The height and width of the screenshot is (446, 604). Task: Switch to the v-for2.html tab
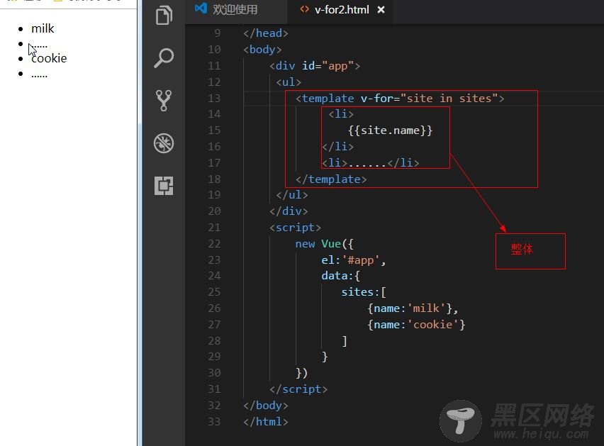[342, 10]
